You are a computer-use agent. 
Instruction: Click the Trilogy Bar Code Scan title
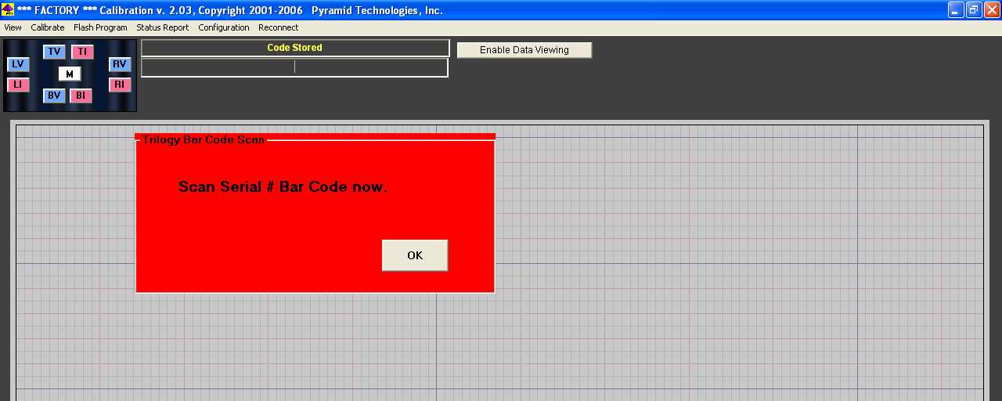(x=204, y=139)
